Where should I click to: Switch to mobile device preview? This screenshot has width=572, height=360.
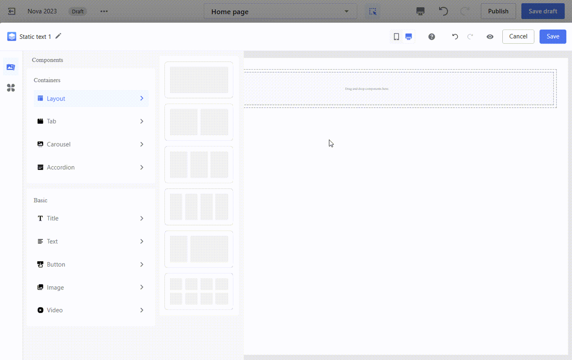(x=396, y=37)
